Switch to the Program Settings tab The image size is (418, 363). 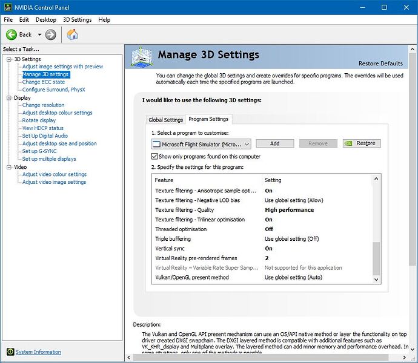pyautogui.click(x=208, y=119)
